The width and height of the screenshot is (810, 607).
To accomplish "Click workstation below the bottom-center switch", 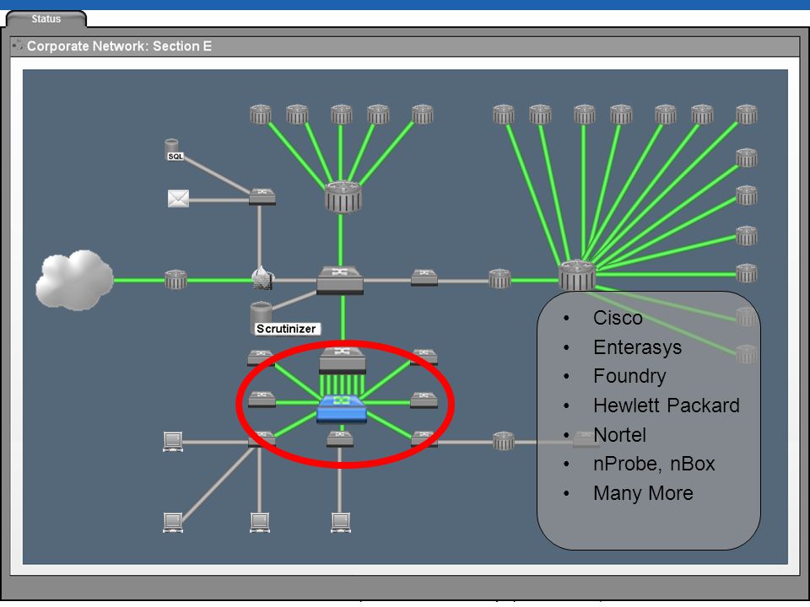I will pyautogui.click(x=340, y=523).
